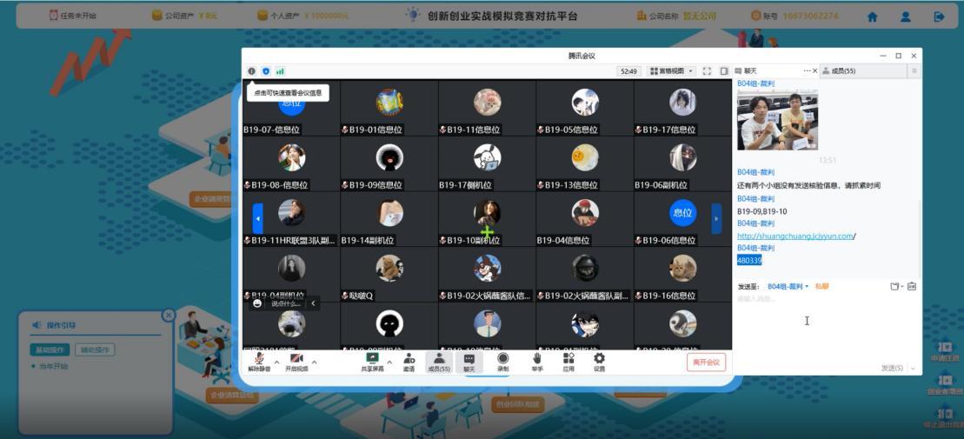Click the 离开会议 leave meeting button
Viewport: 964px width, 439px height.
pos(704,362)
